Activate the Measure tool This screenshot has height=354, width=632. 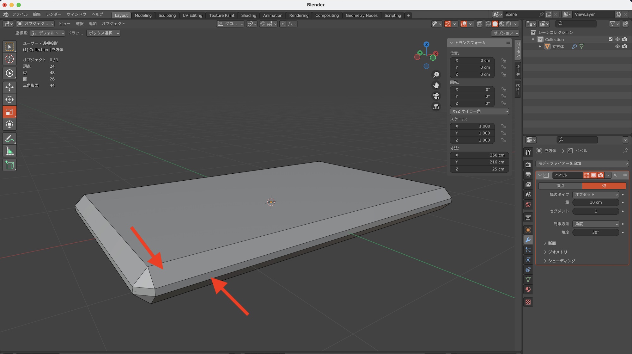(9, 152)
